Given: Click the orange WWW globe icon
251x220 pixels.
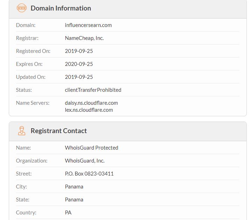Looking at the screenshot, I should pyautogui.click(x=22, y=8).
